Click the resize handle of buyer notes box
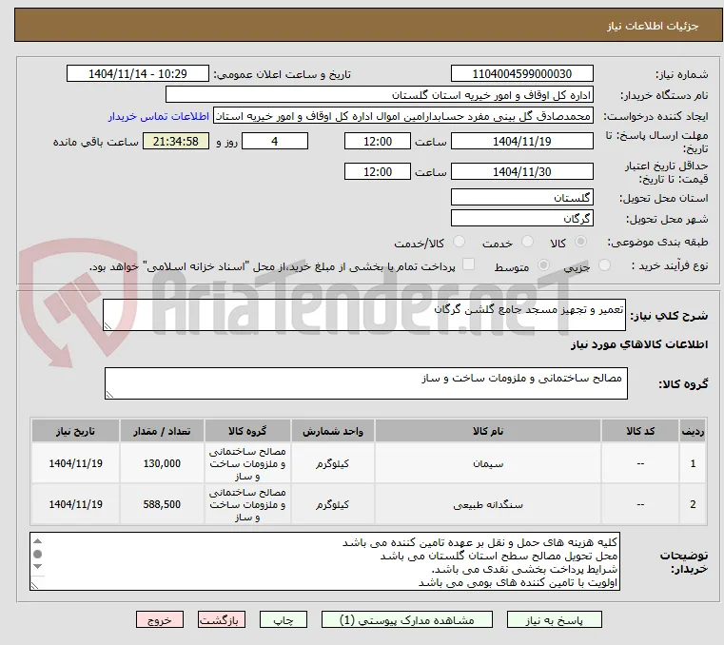724x645 pixels. click(34, 585)
